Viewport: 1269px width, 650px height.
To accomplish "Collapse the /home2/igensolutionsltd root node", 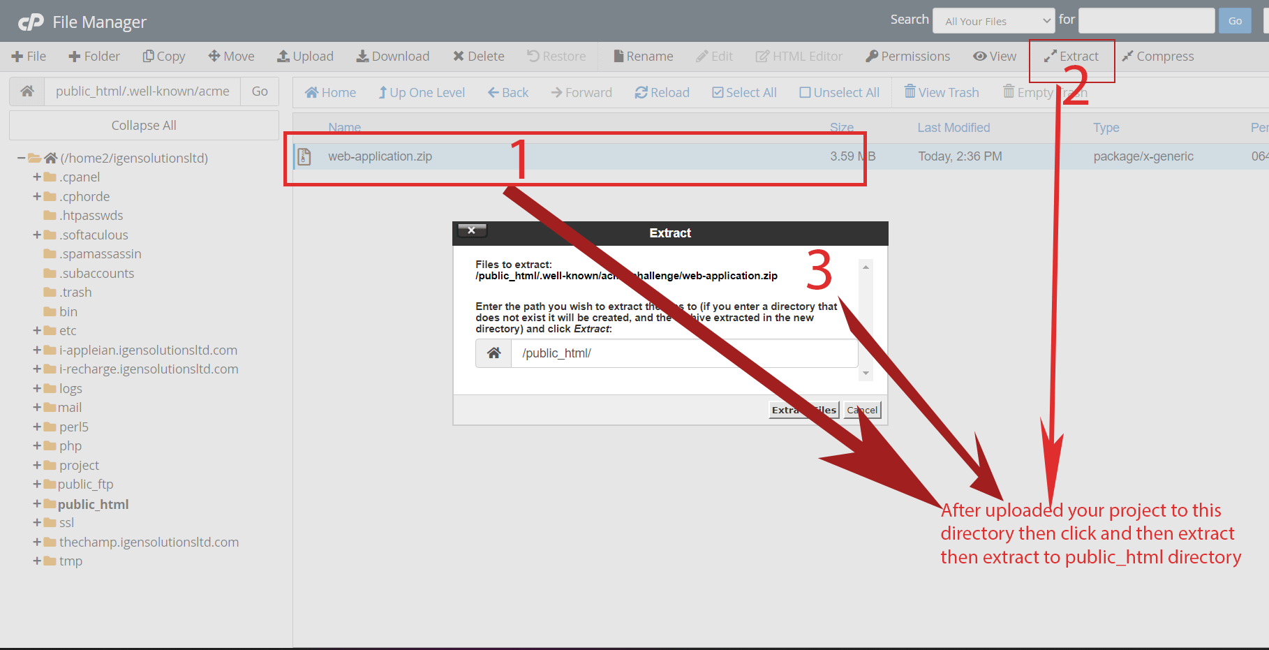I will pyautogui.click(x=22, y=158).
